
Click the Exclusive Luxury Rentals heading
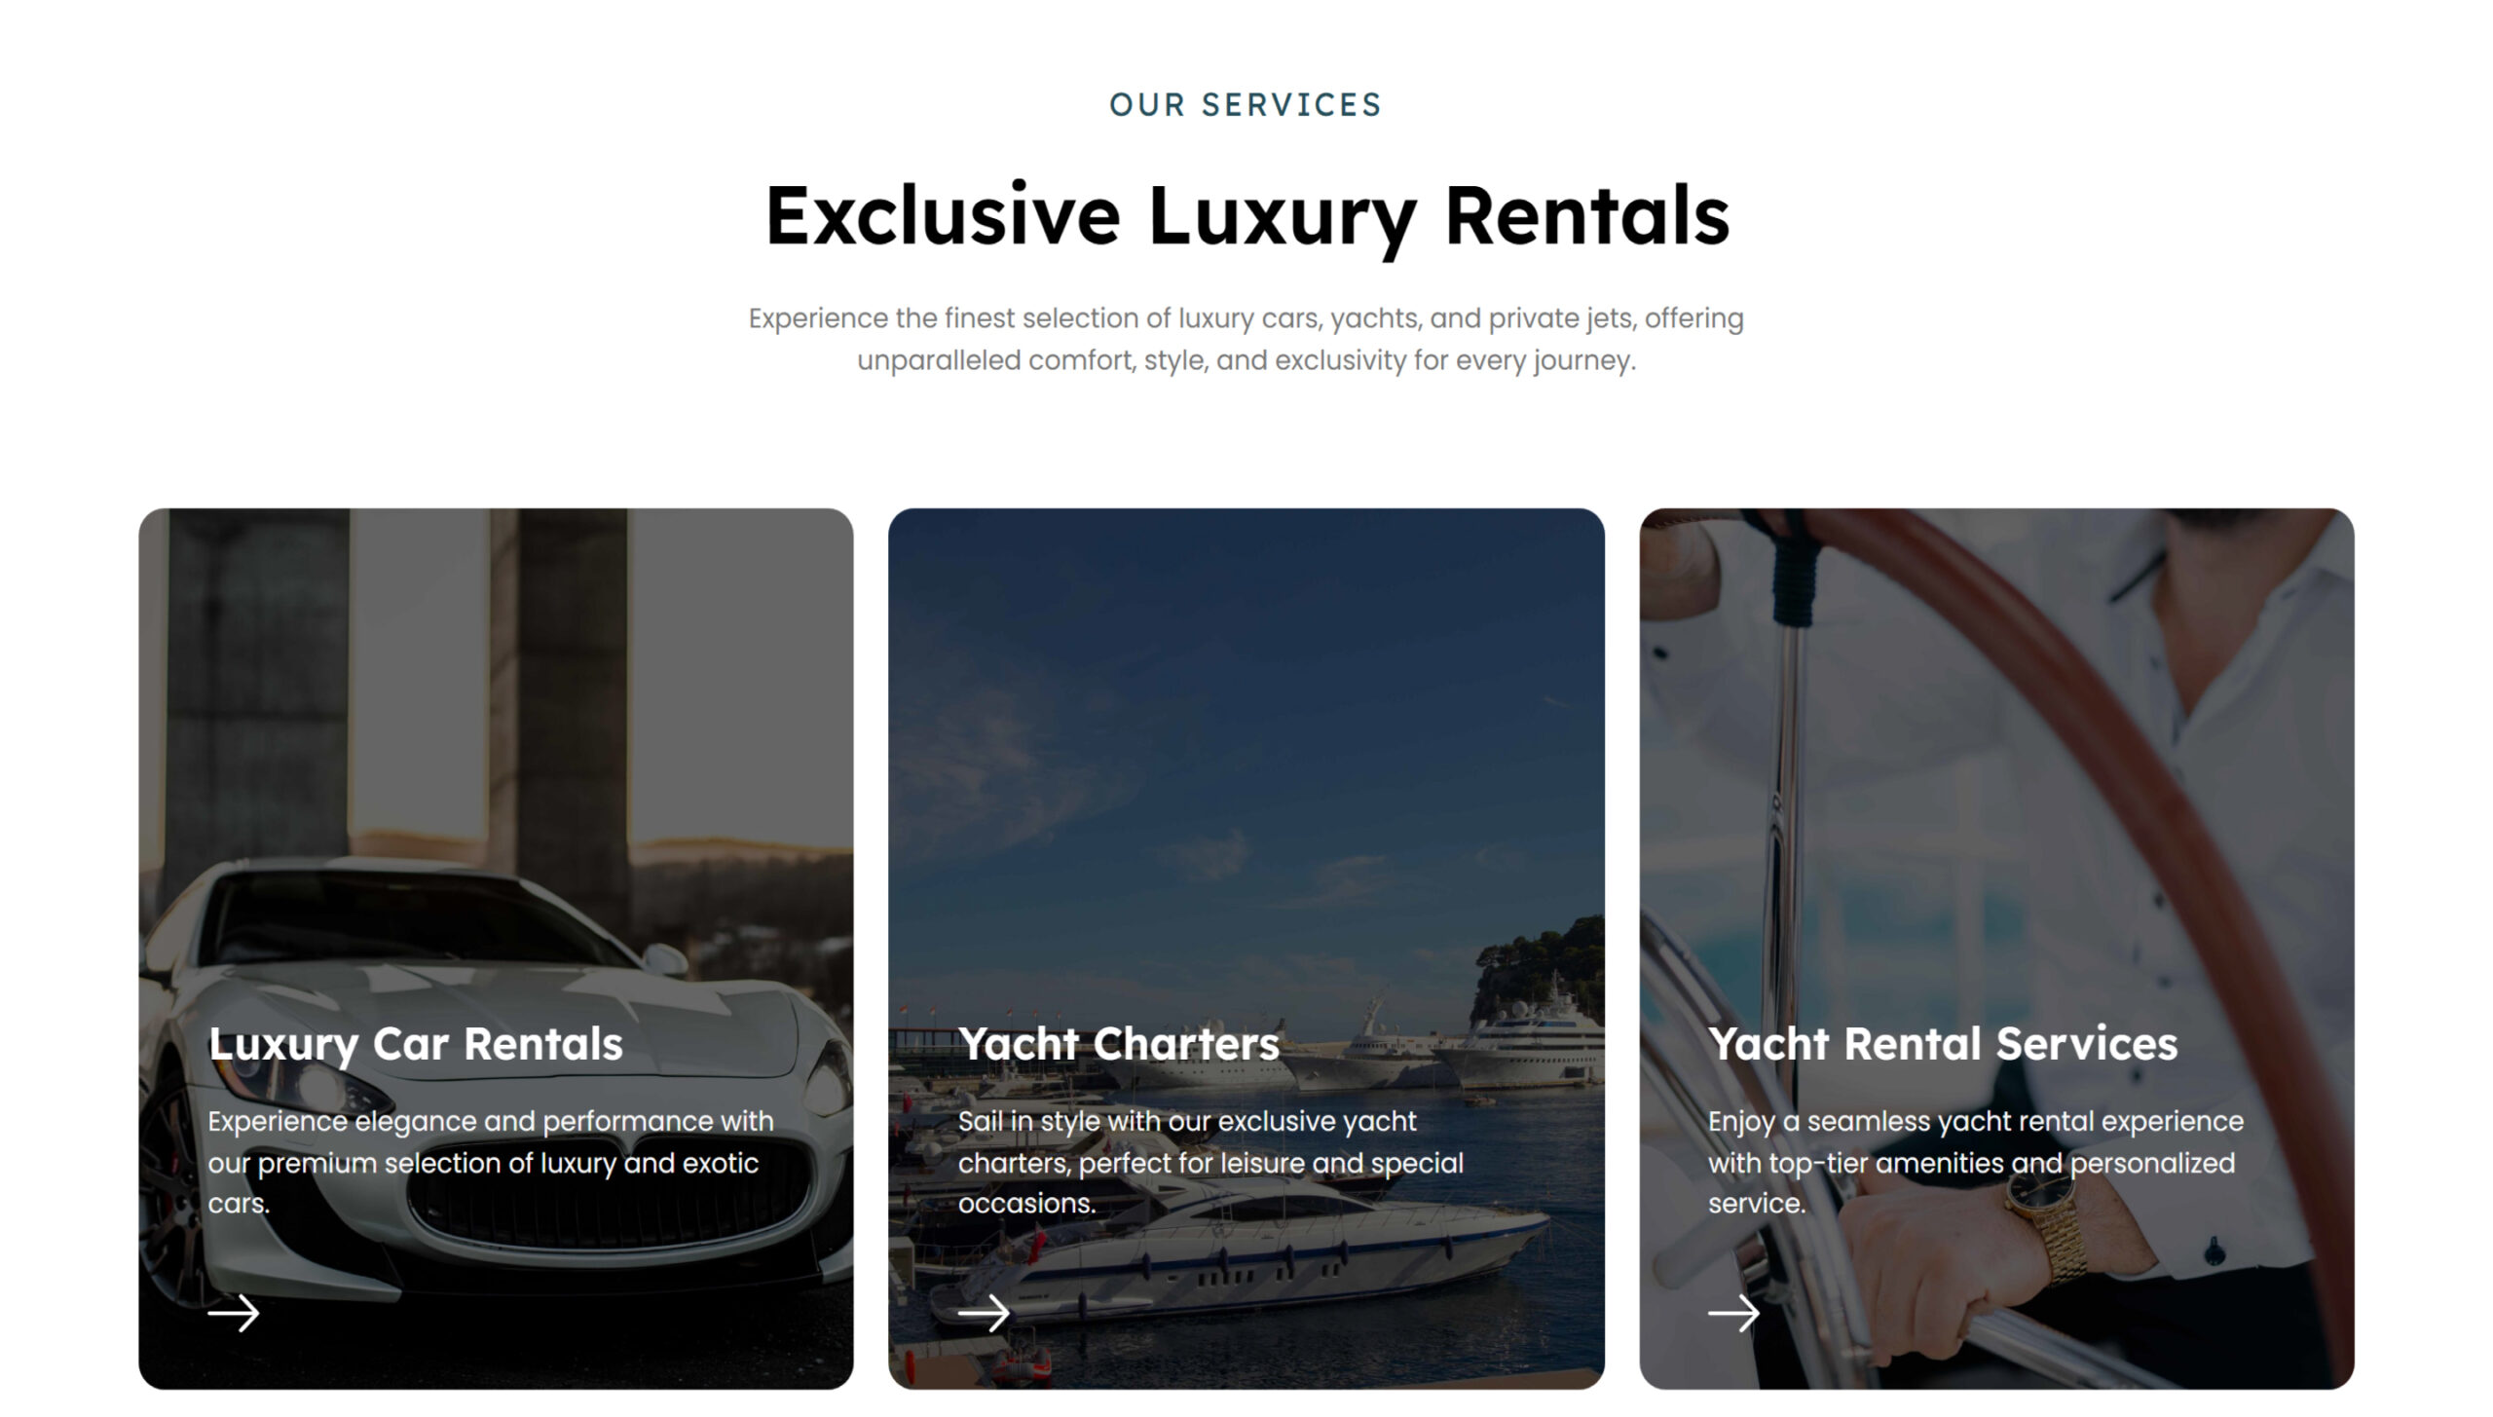1246,218
